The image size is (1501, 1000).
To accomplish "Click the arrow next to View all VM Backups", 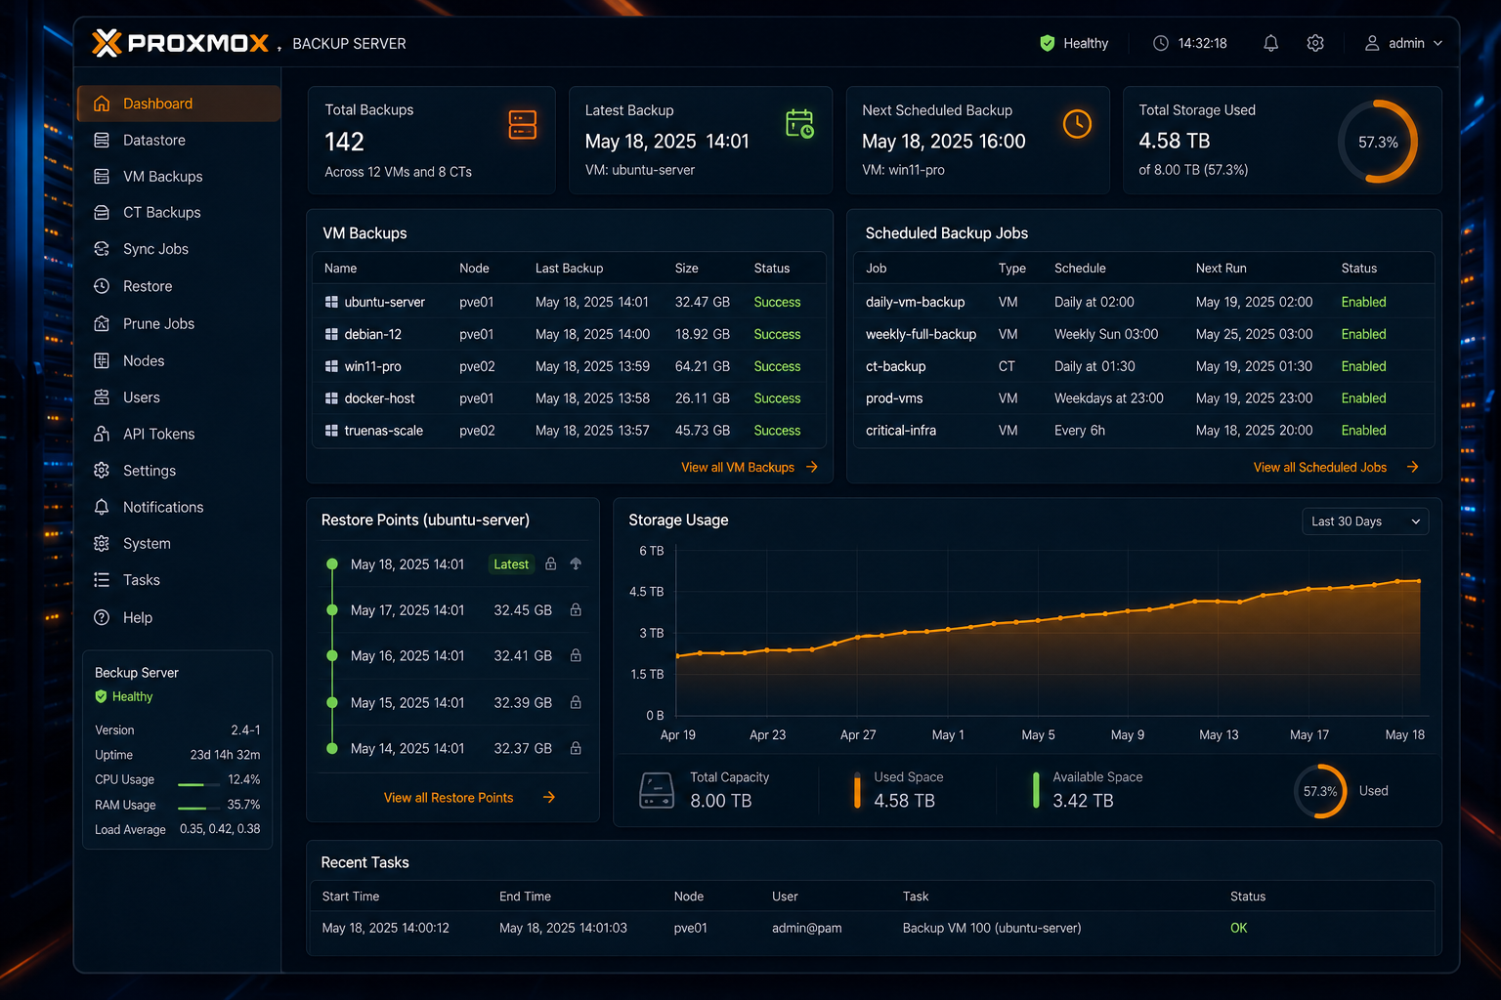I will click(812, 468).
